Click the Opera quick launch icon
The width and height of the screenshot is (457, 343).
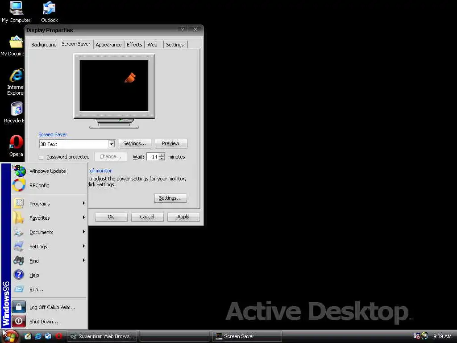58,336
